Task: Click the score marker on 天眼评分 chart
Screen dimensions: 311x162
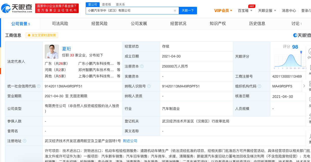Action: pyautogui.click(x=301, y=52)
